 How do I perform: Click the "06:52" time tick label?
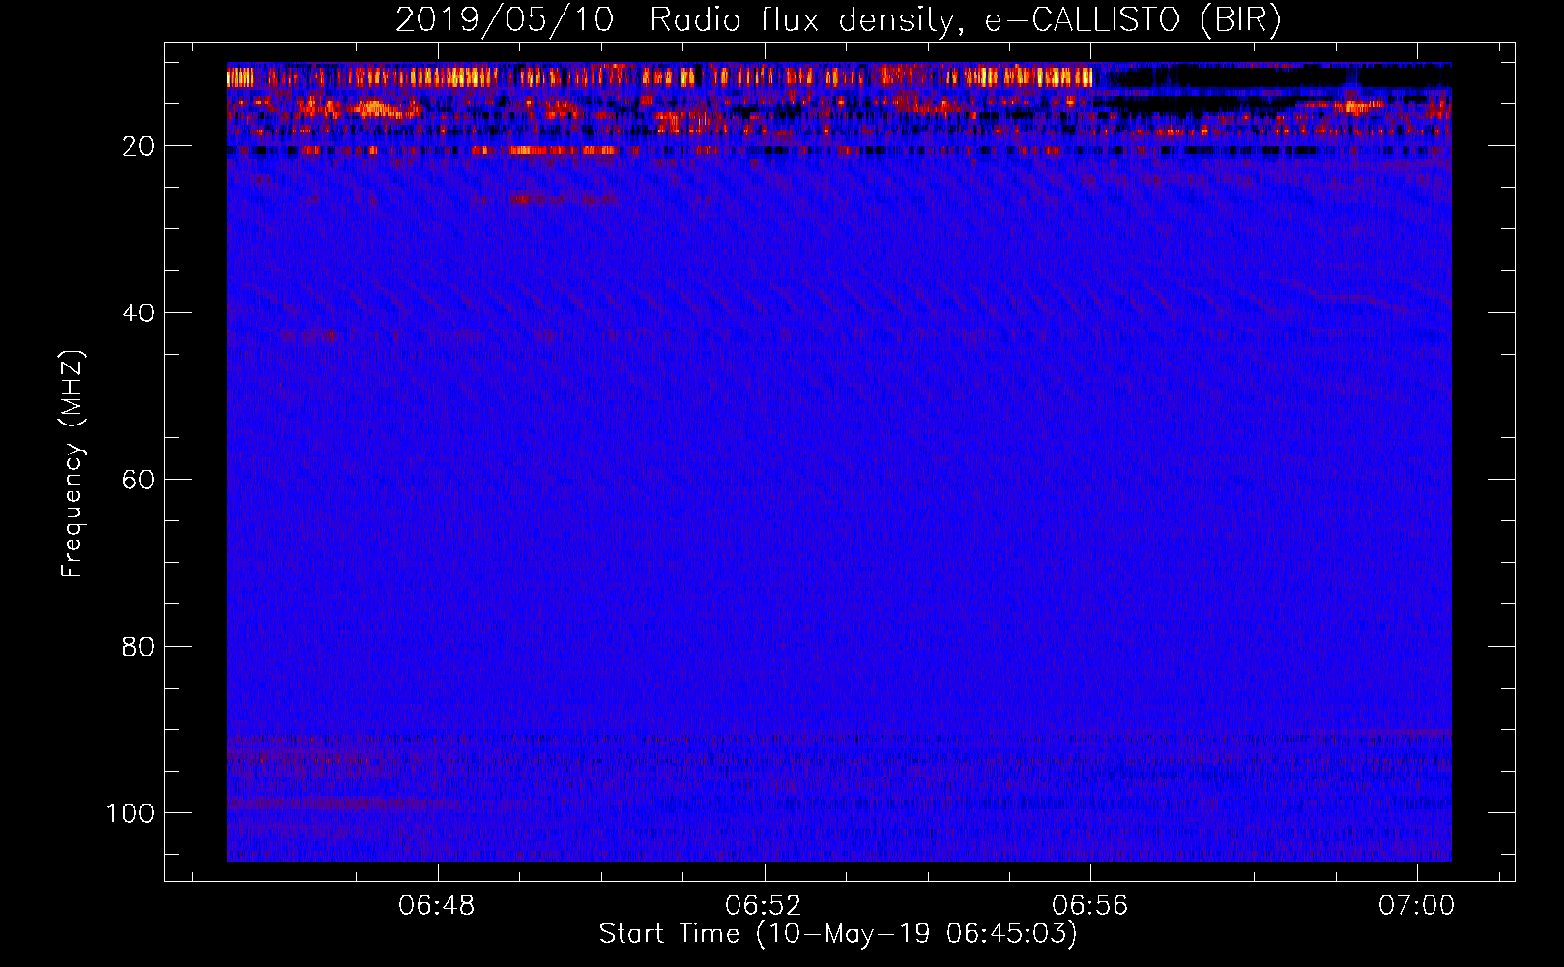click(764, 905)
